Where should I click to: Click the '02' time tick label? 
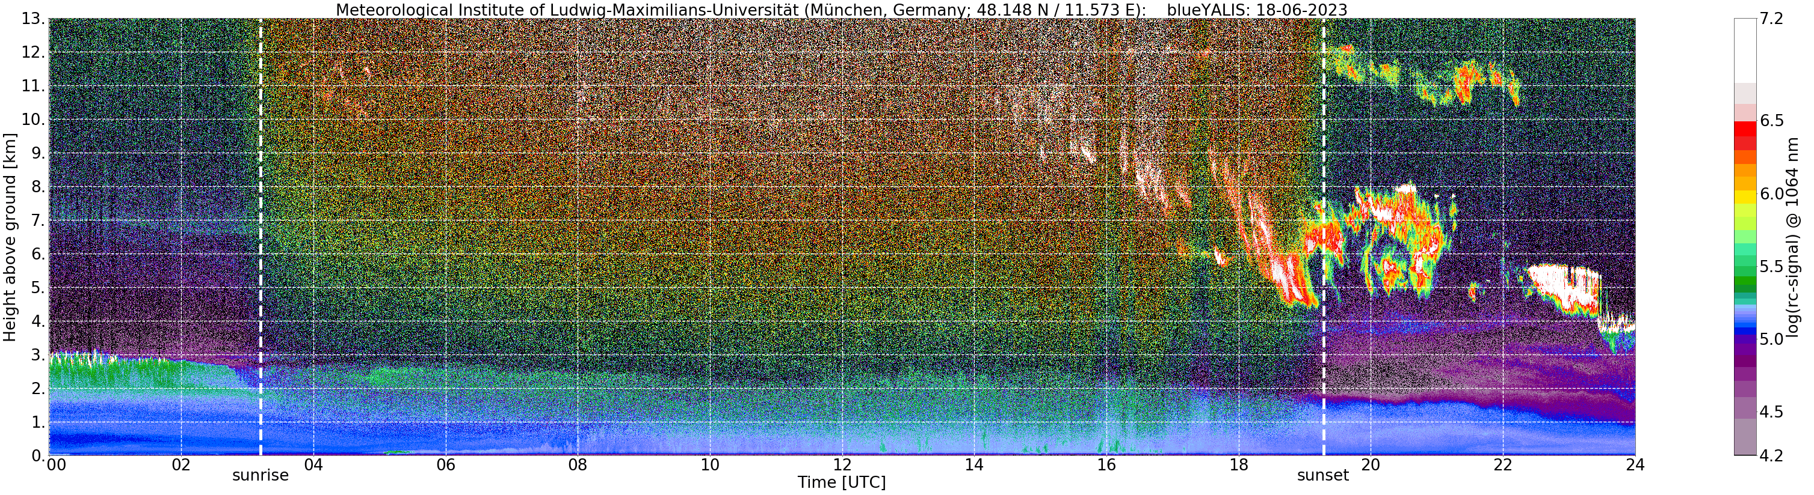(181, 465)
